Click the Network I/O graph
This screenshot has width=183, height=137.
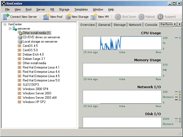(122, 97)
